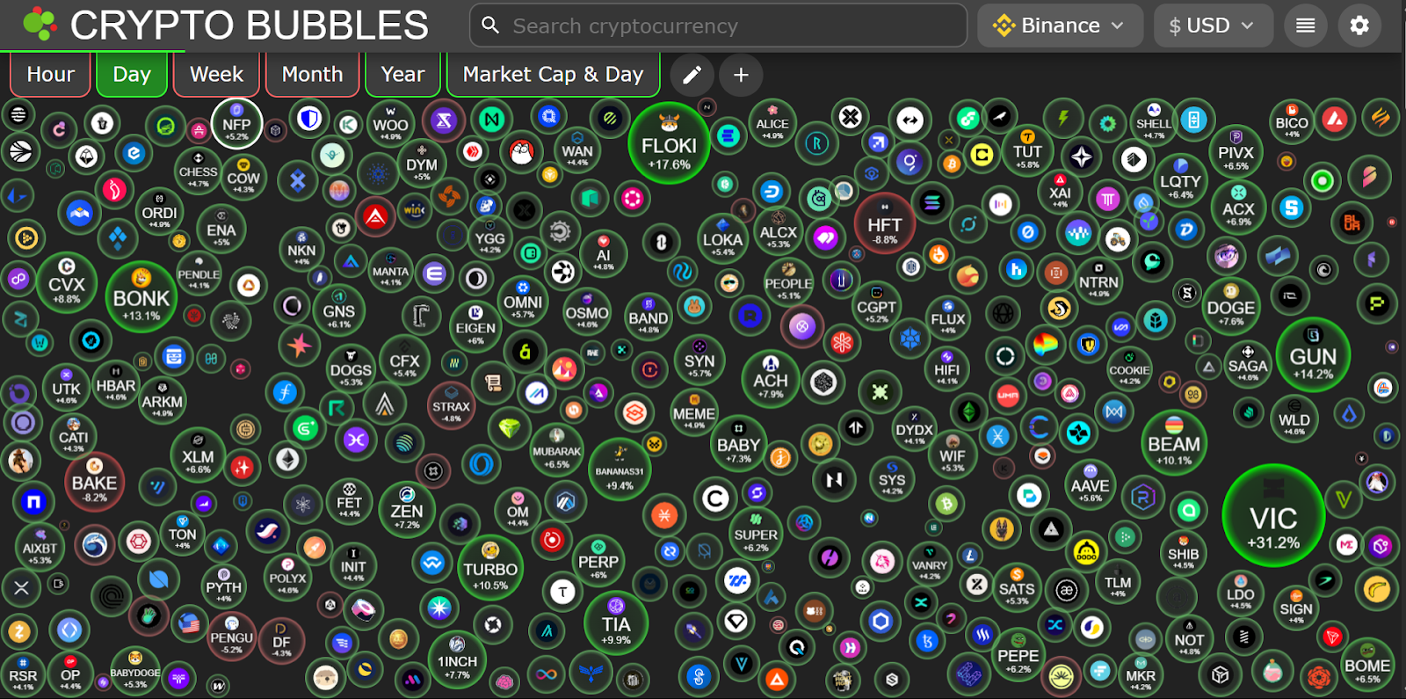Add a new chart with plus icon
Image resolution: width=1406 pixels, height=699 pixels.
(x=741, y=75)
